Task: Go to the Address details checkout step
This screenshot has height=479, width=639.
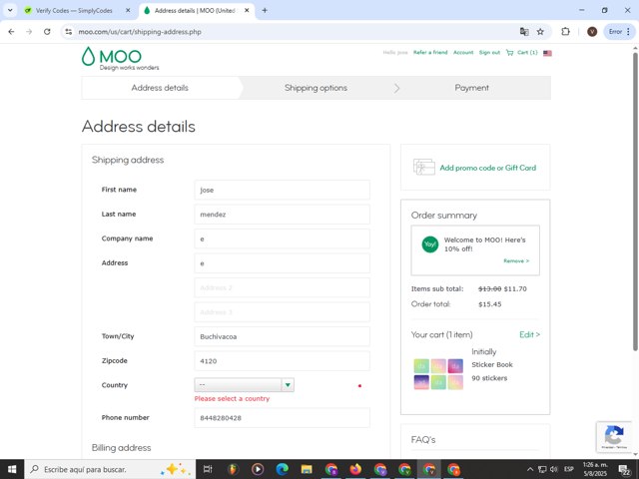Action: click(x=160, y=88)
